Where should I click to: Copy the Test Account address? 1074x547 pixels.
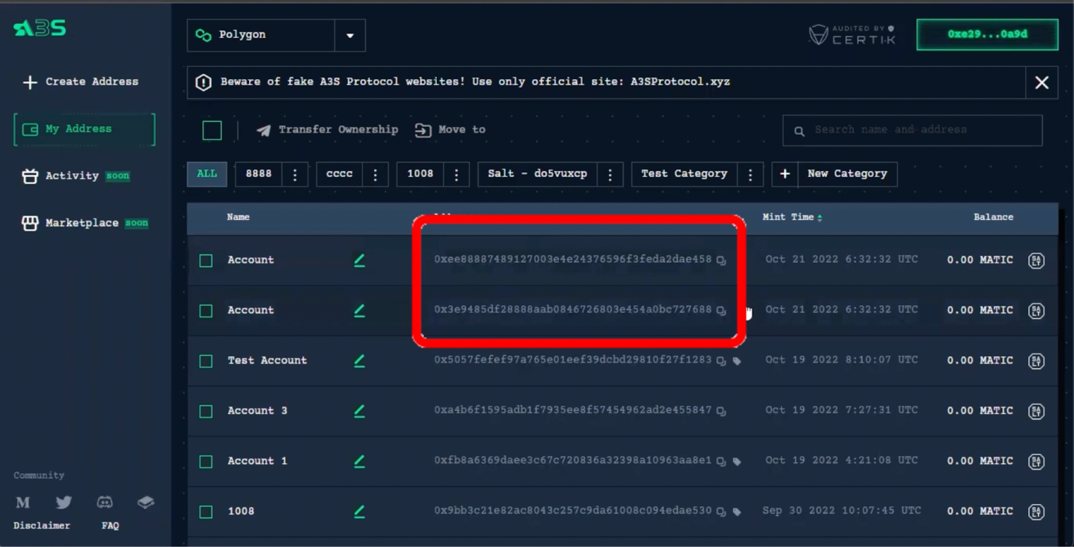pyautogui.click(x=721, y=361)
